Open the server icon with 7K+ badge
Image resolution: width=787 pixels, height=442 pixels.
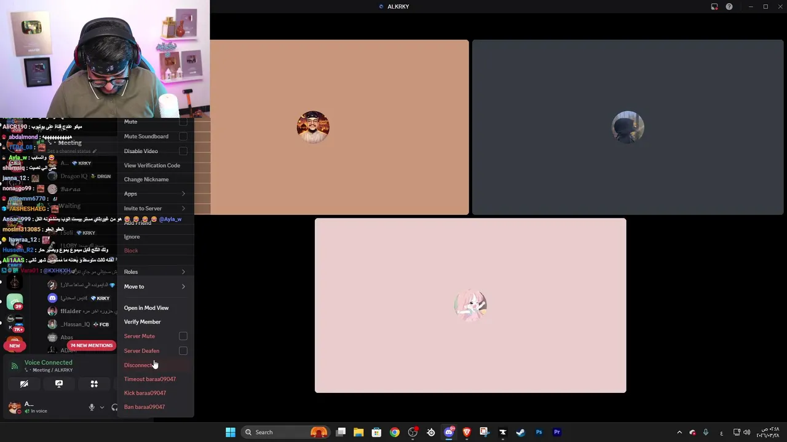point(15,324)
